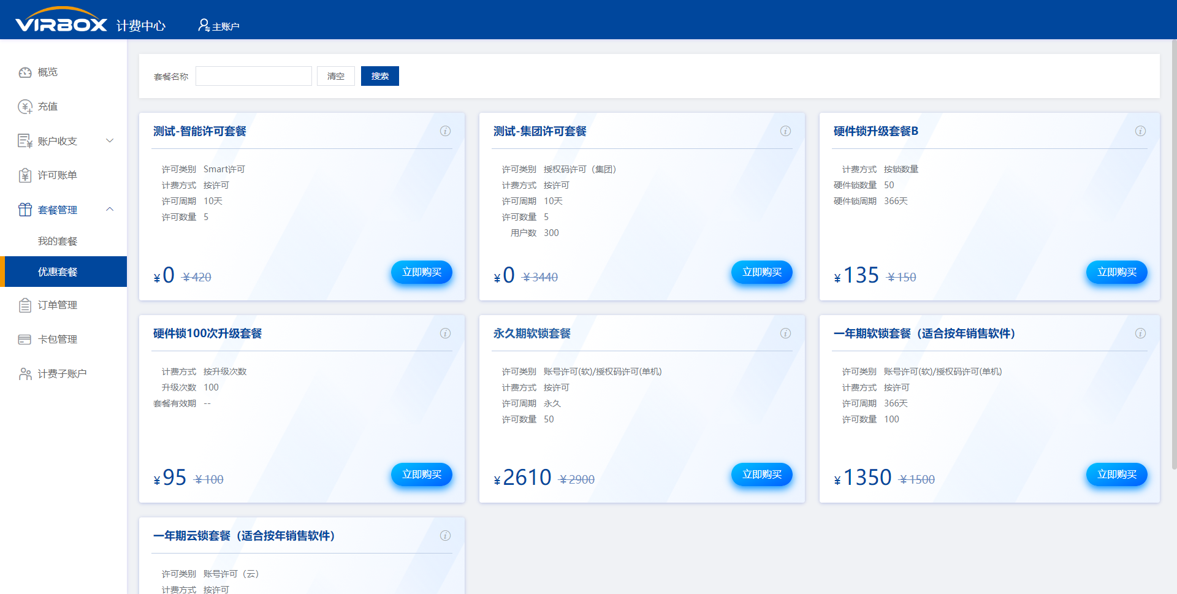Image resolution: width=1177 pixels, height=594 pixels.
Task: Buy the 硬件锁升级套餐B package now
Action: pos(1117,272)
